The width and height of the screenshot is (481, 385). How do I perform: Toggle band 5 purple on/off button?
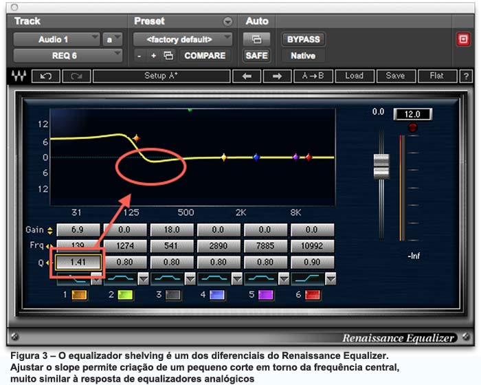(x=266, y=295)
